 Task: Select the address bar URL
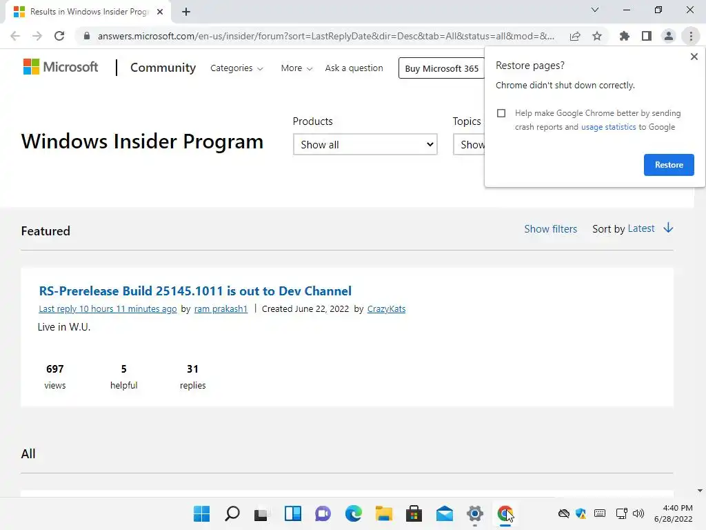[x=325, y=36]
